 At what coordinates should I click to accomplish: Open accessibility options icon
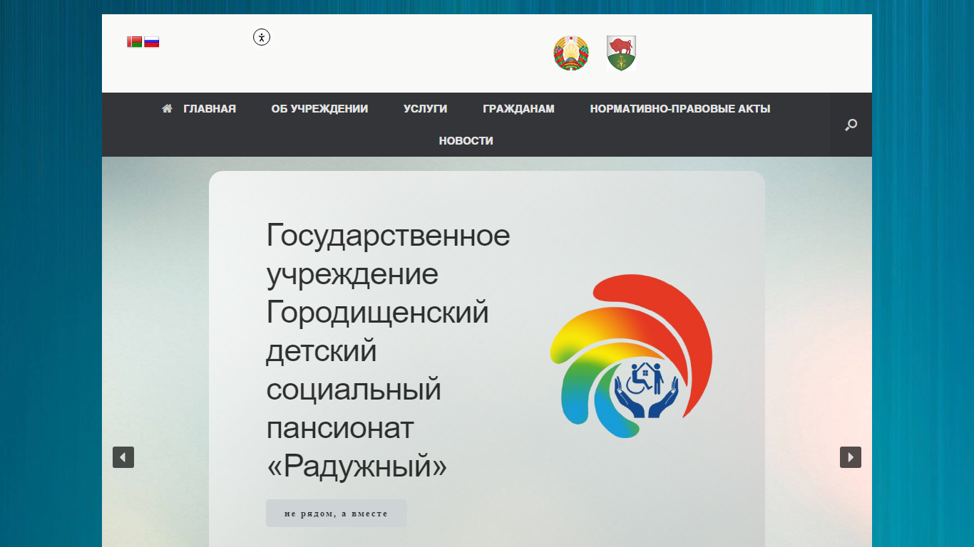tap(262, 37)
